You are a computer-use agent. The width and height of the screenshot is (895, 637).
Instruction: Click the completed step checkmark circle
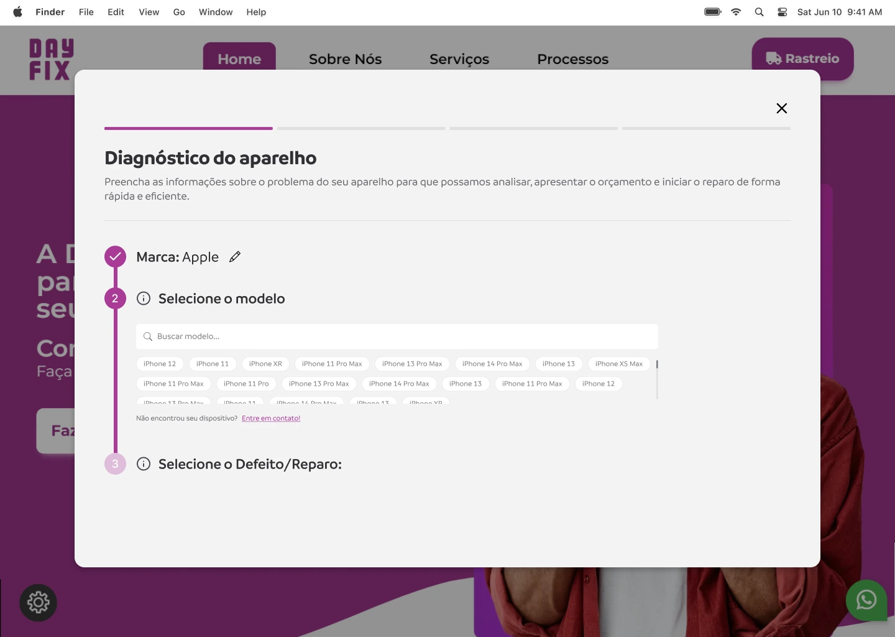[x=115, y=257]
